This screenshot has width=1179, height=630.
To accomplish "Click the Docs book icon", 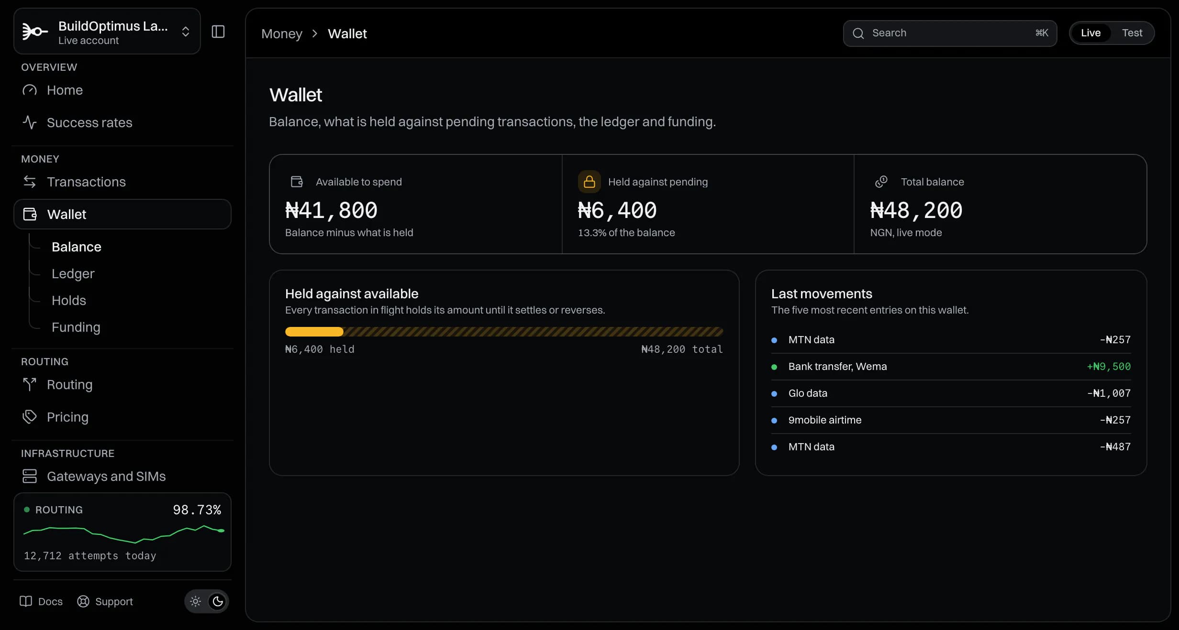I will 26,601.
